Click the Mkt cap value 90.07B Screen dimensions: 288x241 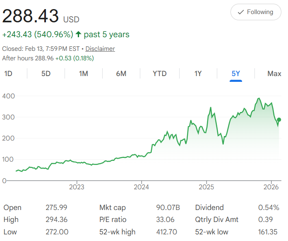168,208
